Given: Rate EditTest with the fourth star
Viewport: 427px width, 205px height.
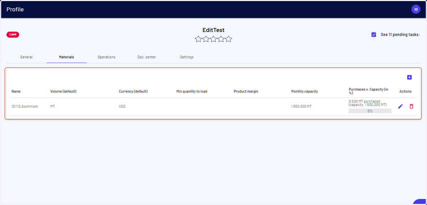Looking at the screenshot, I should click(221, 39).
